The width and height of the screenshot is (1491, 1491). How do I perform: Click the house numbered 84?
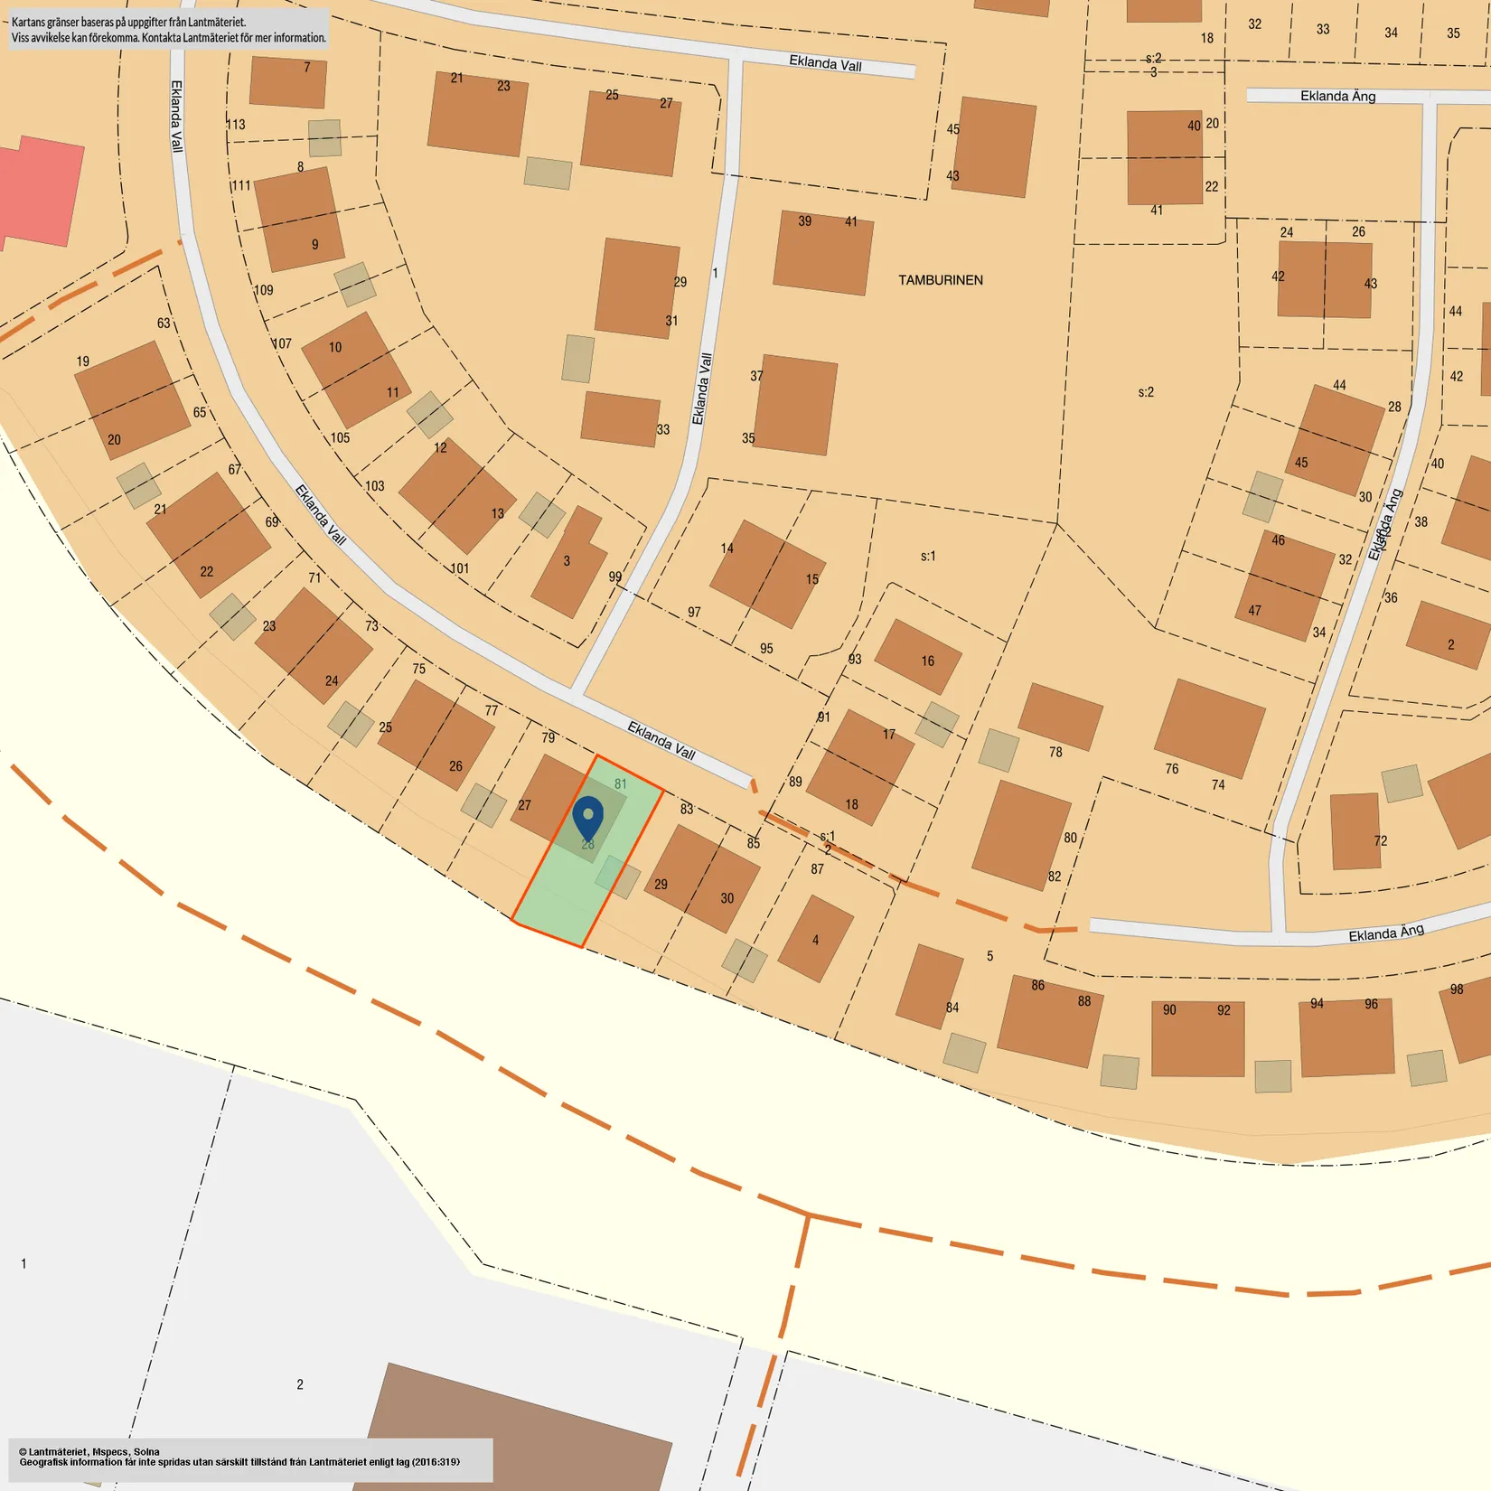[931, 987]
